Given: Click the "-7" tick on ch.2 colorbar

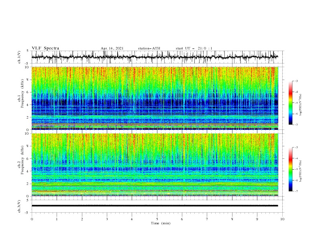Looking at the screenshot, I should pyautogui.click(x=296, y=191).
